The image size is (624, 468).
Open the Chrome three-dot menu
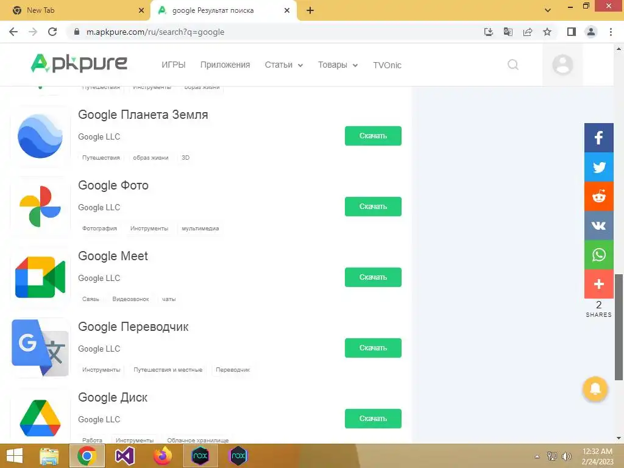coord(611,32)
